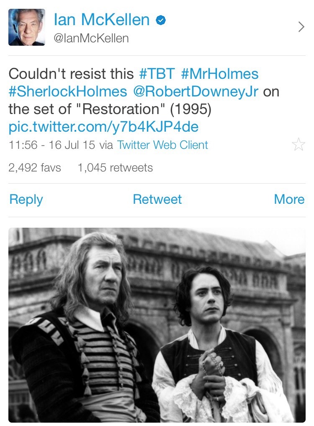Image resolution: width=314 pixels, height=426 pixels.
Task: View the 1,045 retweets list
Action: click(x=115, y=168)
